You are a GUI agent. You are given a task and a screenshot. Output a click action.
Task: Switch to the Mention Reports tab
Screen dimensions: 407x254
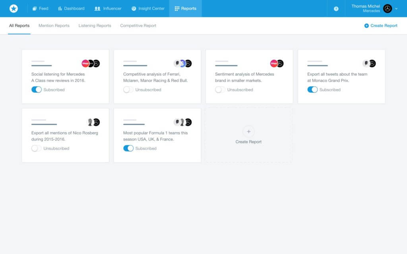[x=54, y=26]
